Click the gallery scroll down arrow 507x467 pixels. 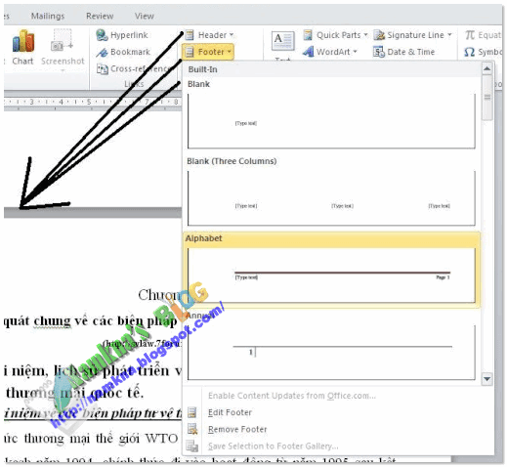(x=486, y=379)
